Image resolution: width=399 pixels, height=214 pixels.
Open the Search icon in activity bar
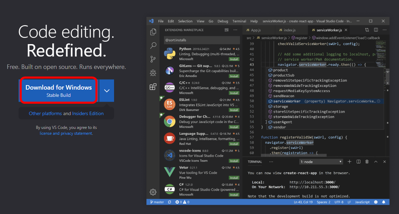153,45
